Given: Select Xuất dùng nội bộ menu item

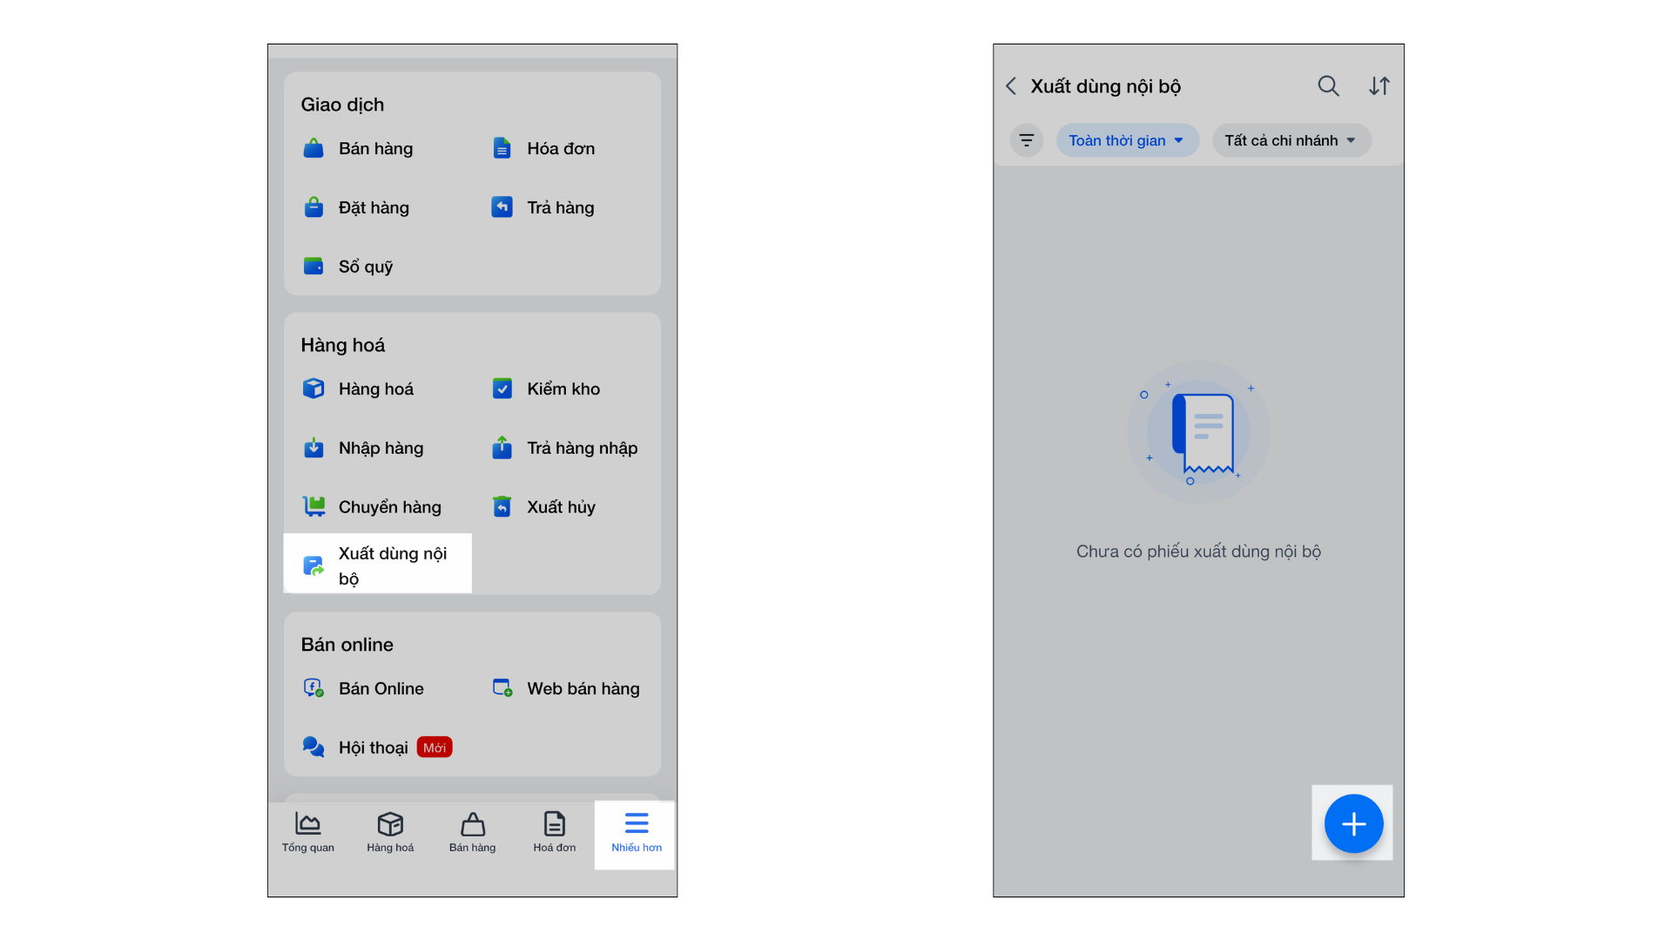Looking at the screenshot, I should (x=377, y=565).
